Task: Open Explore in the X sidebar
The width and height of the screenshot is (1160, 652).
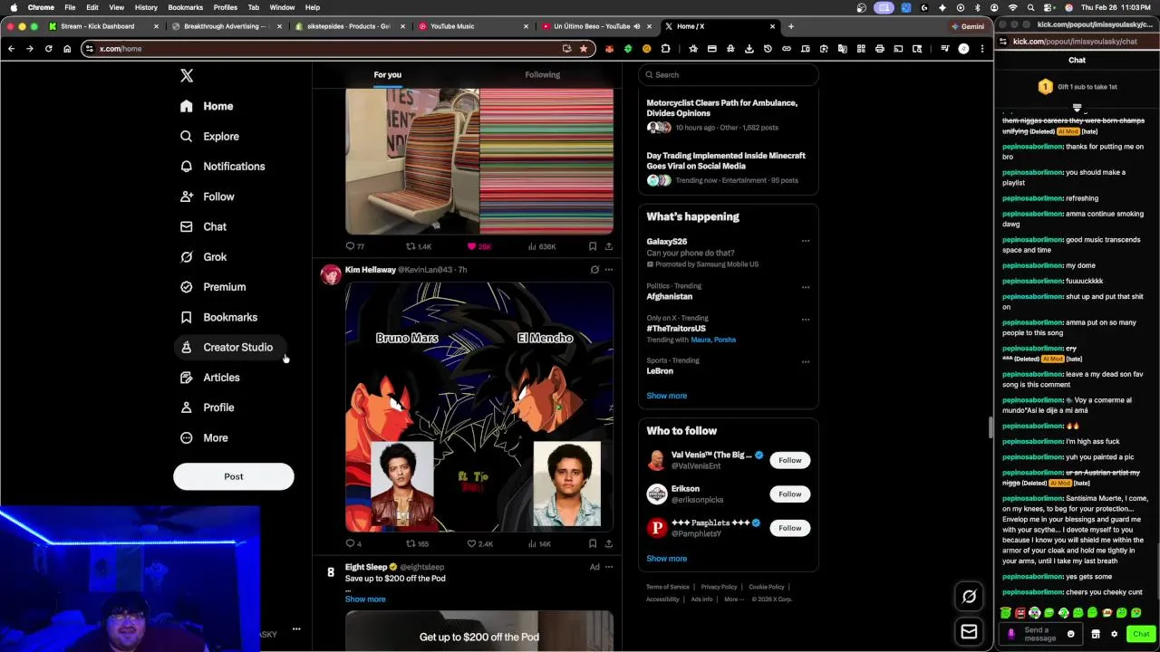Action: 209,136
